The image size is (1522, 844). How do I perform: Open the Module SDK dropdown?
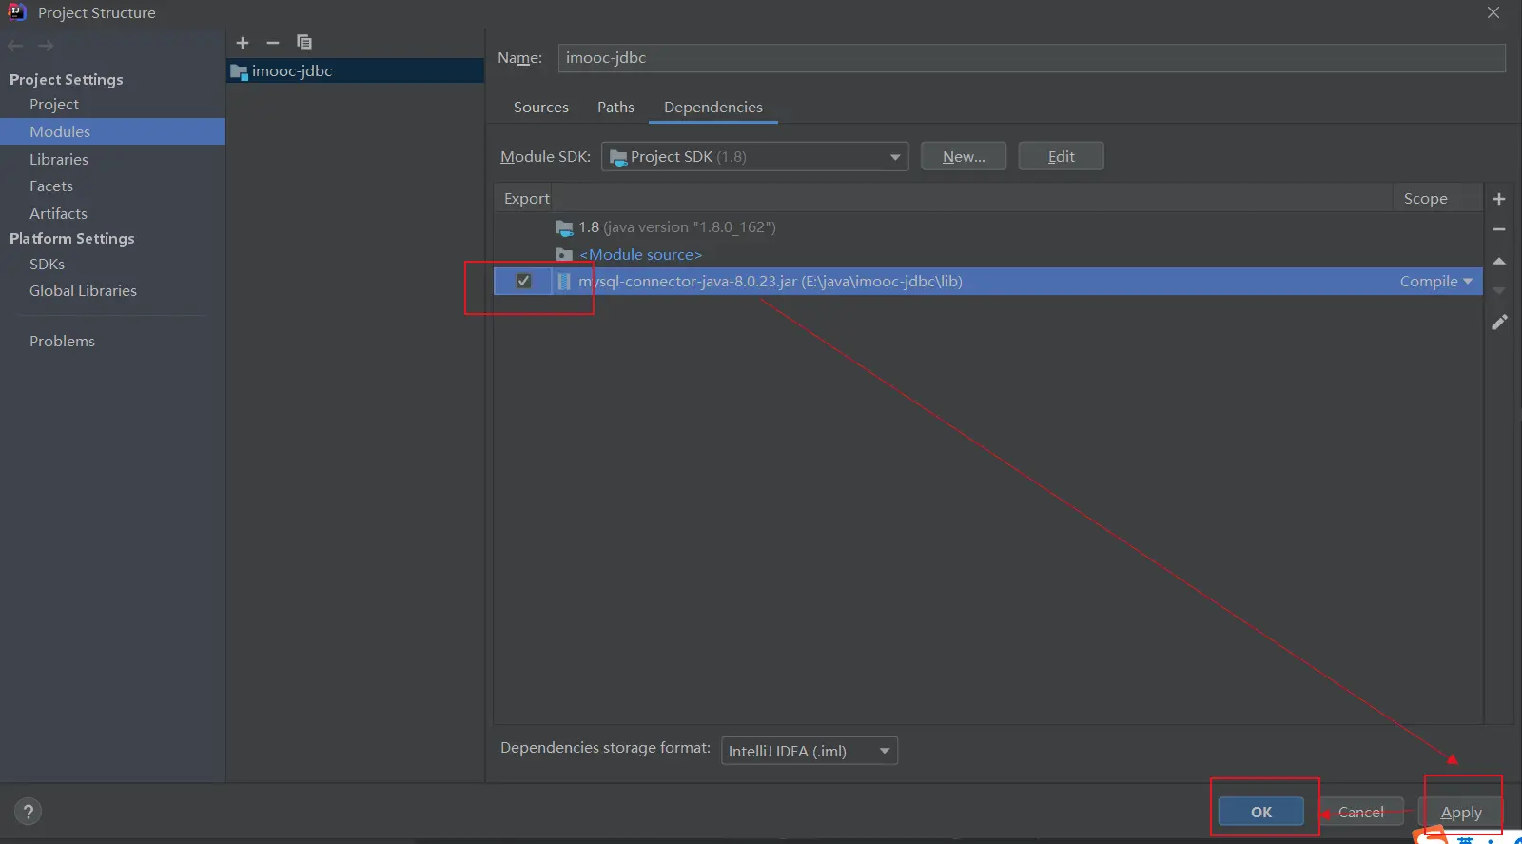tap(754, 157)
